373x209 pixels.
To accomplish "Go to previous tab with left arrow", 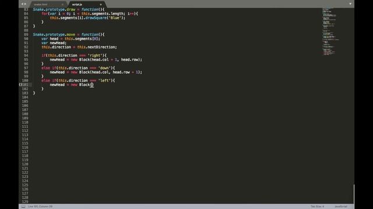I will click(x=22, y=4).
